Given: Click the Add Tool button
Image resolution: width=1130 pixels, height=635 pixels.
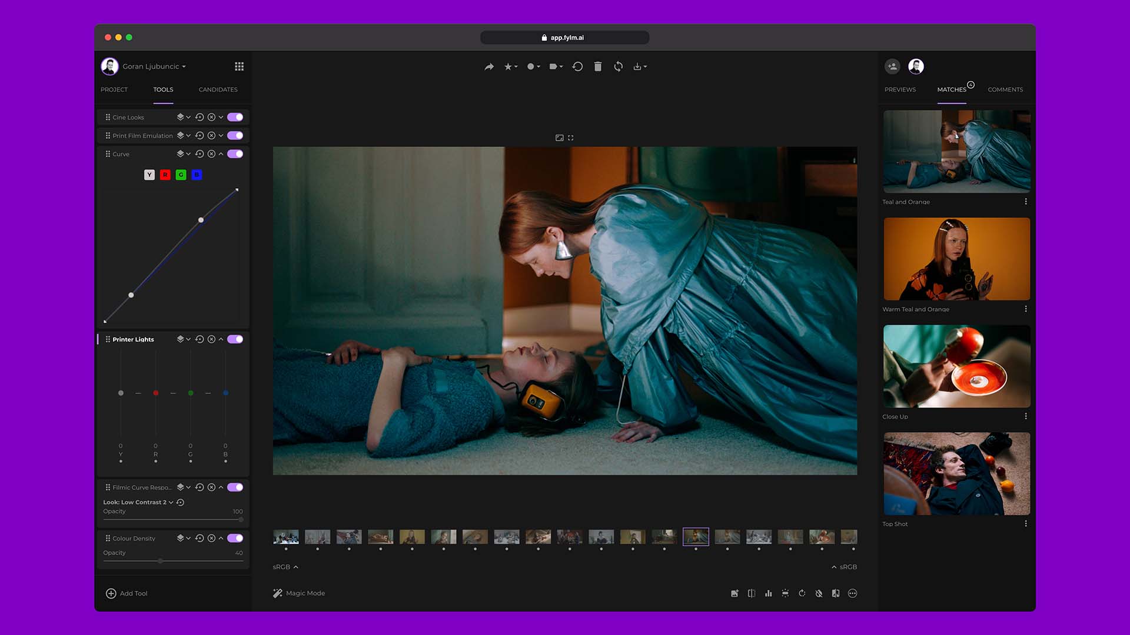Looking at the screenshot, I should 127,593.
